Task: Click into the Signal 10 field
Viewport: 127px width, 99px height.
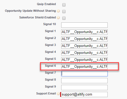Action: pyautogui.click(x=84, y=25)
